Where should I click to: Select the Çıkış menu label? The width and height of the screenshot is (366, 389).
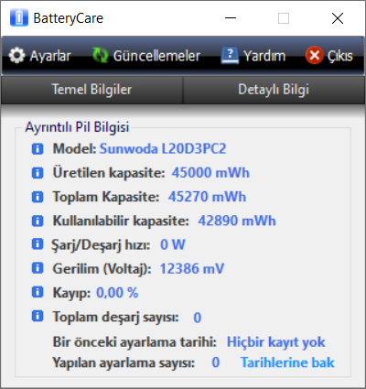340,57
